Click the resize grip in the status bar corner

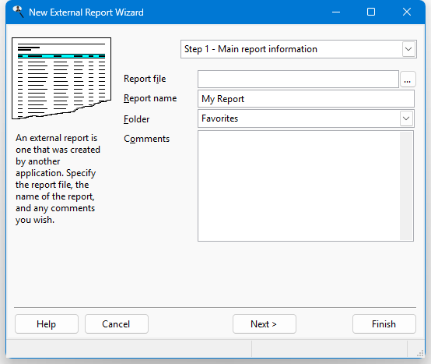(x=421, y=353)
